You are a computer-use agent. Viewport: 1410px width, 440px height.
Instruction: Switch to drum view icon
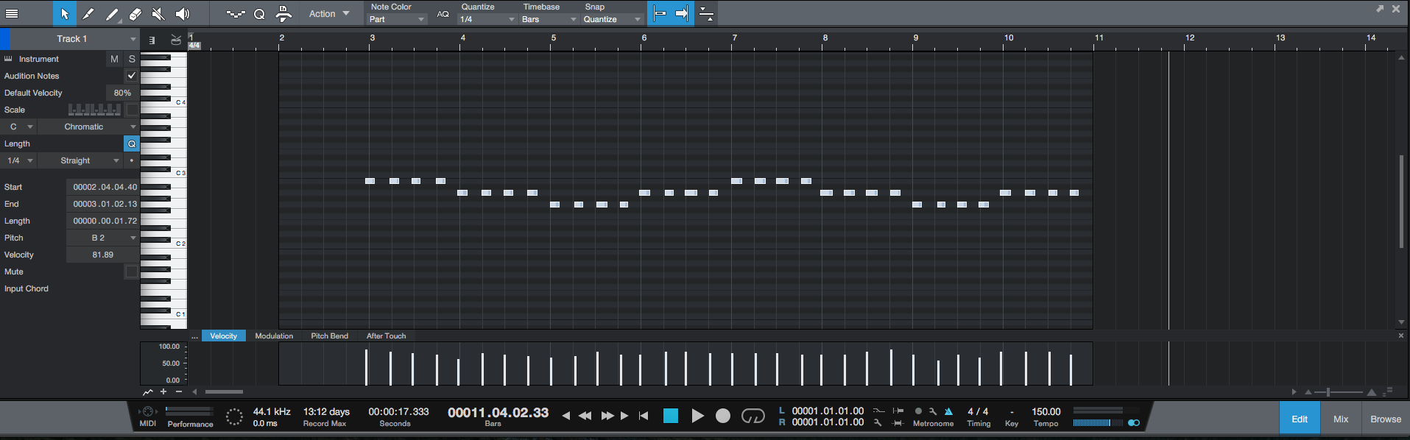tap(175, 40)
